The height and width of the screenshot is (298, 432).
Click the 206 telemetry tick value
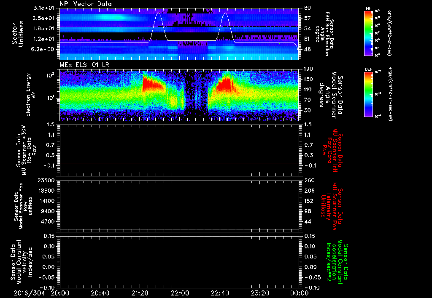309,191
